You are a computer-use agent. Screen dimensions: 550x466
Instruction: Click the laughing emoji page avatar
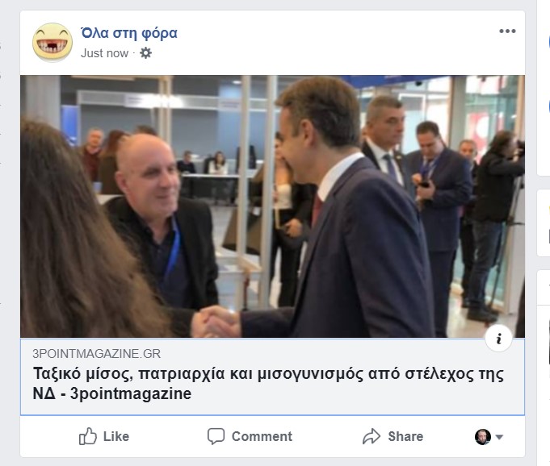(x=52, y=43)
